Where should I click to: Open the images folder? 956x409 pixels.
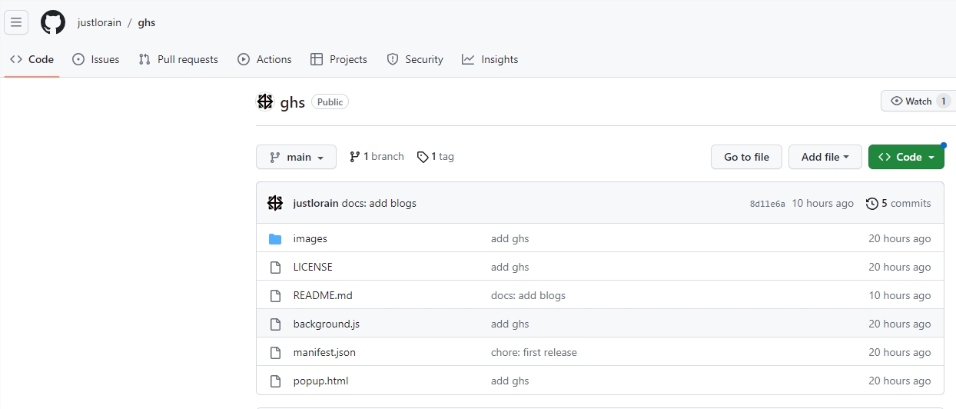click(x=310, y=239)
